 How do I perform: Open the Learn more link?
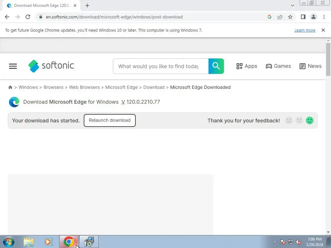click(305, 30)
